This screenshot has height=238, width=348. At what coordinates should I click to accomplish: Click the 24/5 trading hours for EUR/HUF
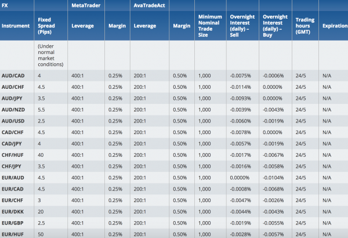click(x=300, y=234)
